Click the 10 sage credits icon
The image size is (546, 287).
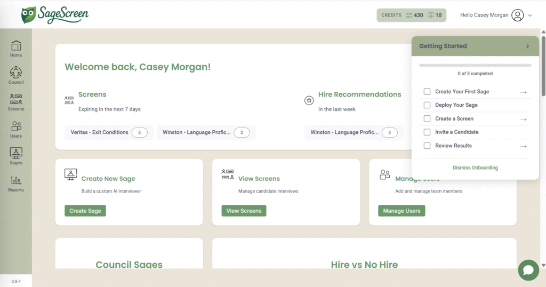[x=431, y=15]
